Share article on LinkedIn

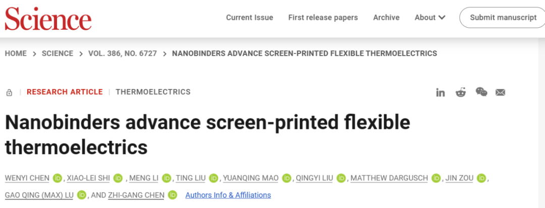click(441, 93)
